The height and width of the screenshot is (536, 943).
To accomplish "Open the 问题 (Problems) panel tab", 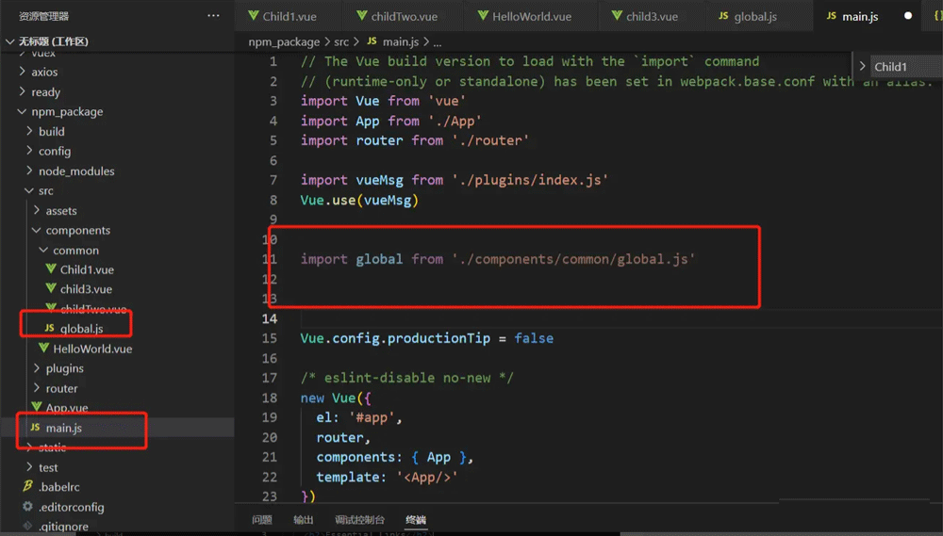I will [x=262, y=520].
